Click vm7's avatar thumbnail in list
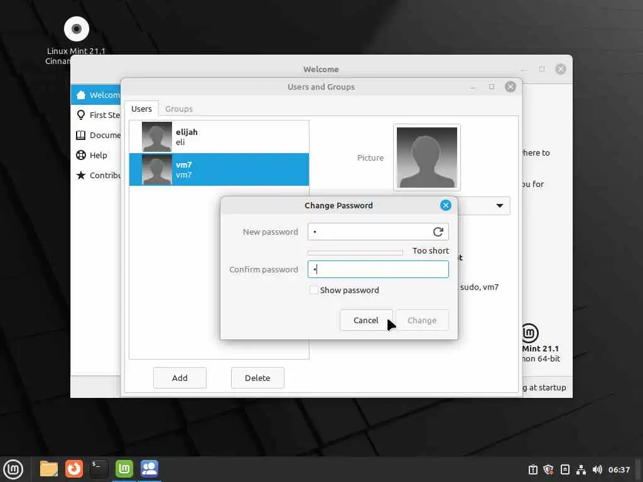The image size is (643, 482). (156, 169)
